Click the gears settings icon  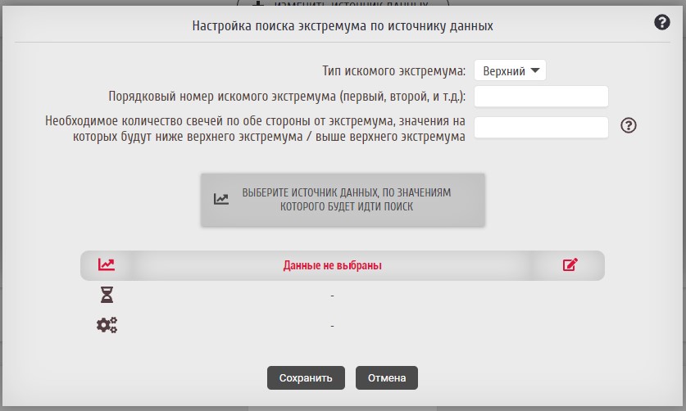tap(107, 325)
